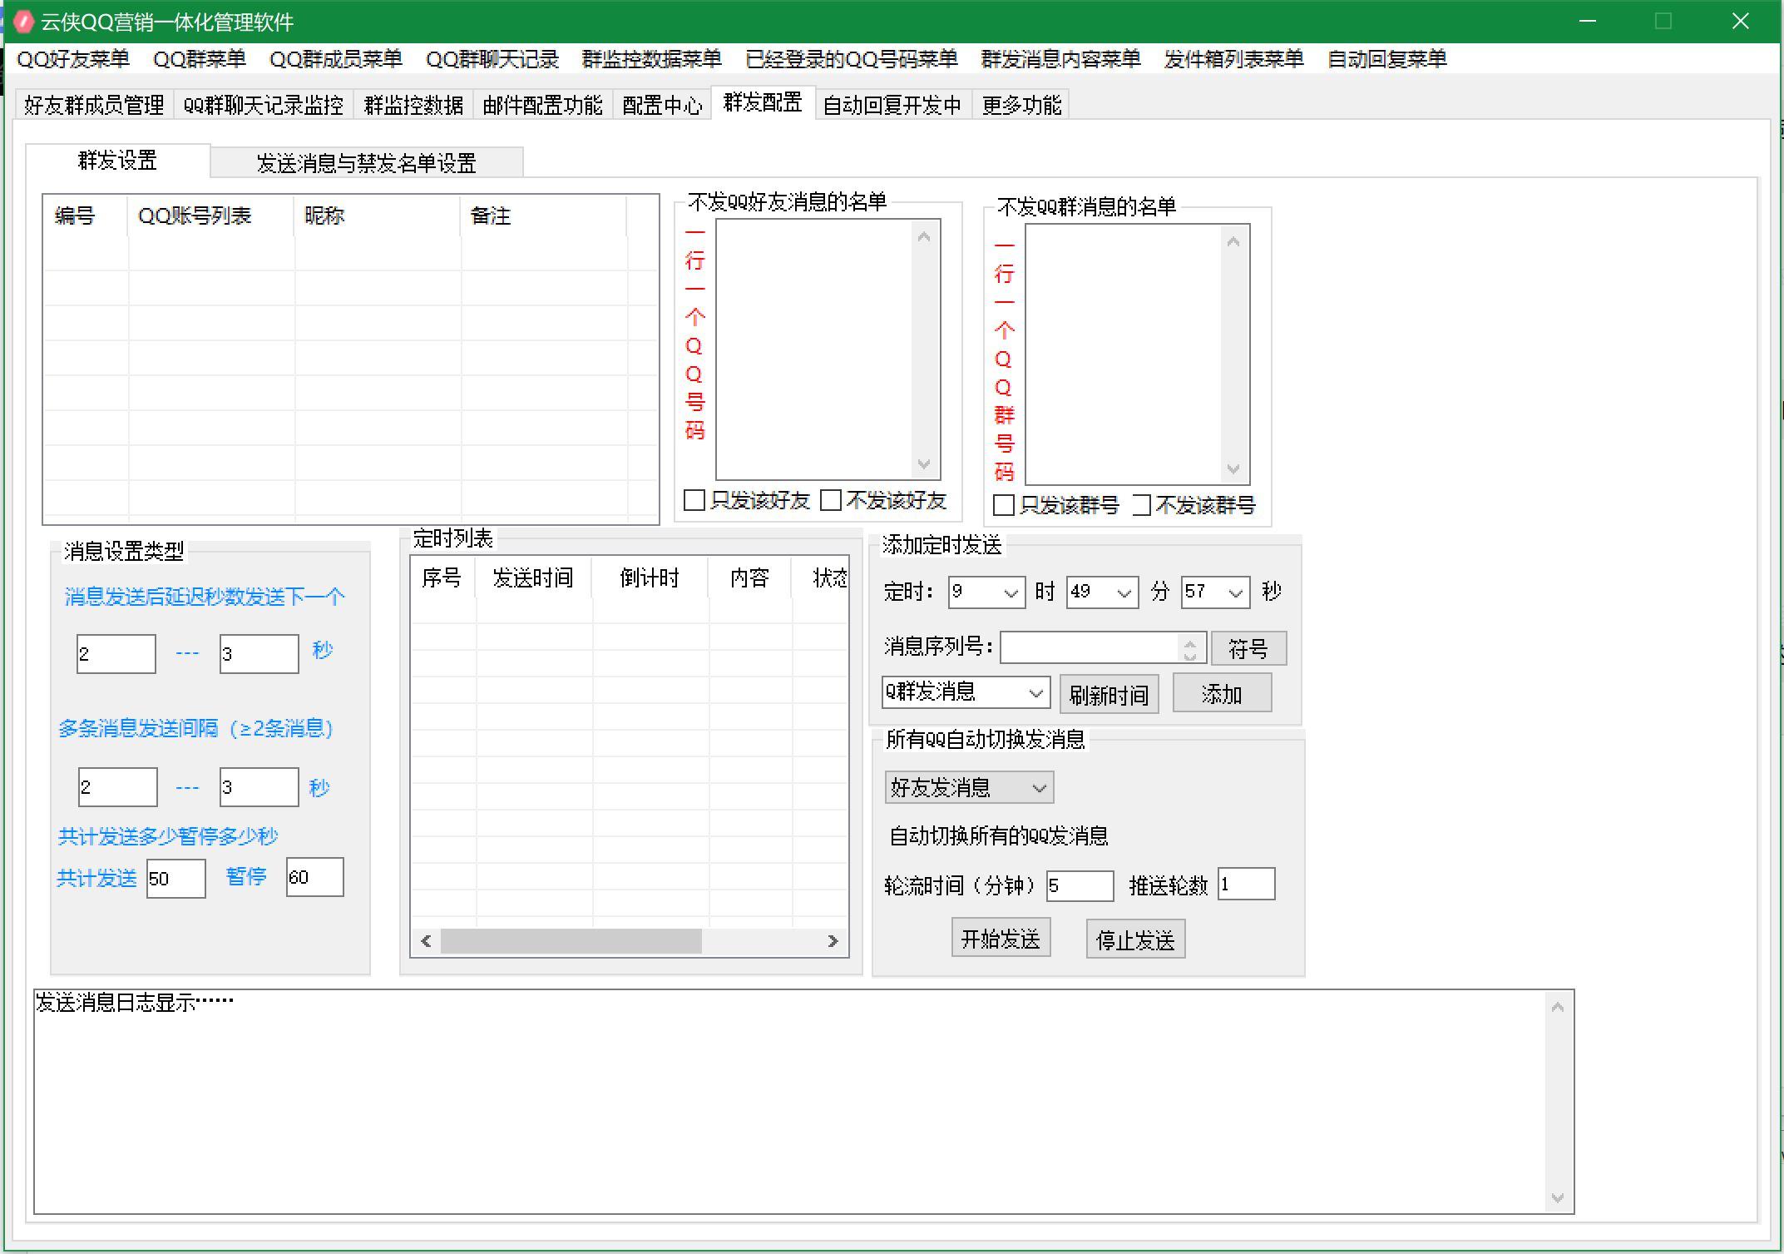
Task: Click the 倒计时 column header
Action: (650, 577)
